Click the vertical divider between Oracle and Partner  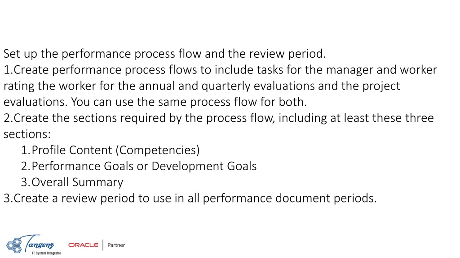[103, 245]
